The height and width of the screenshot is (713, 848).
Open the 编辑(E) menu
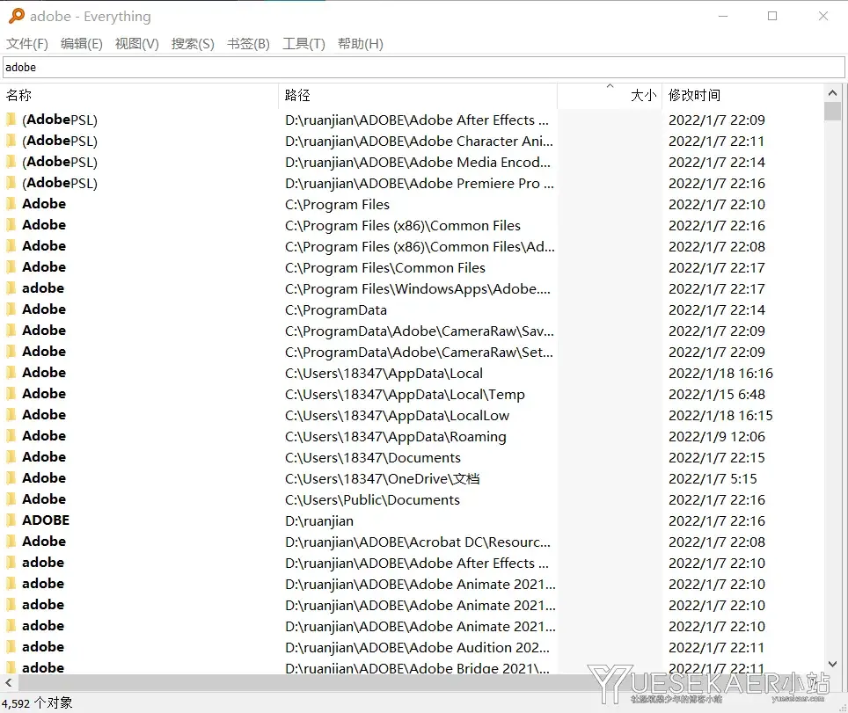82,44
